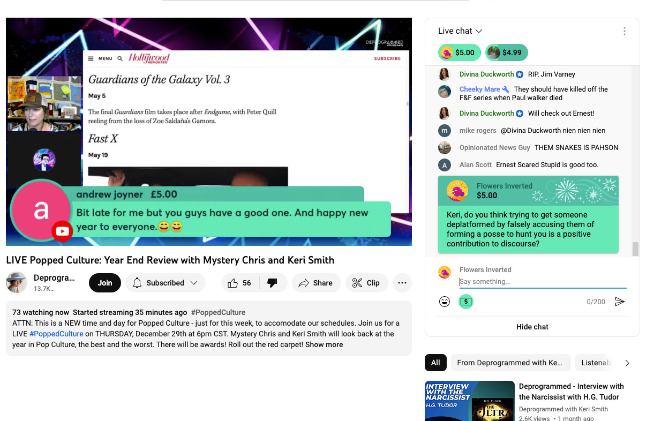Click Alan Scott's chat avatar
The width and height of the screenshot is (654, 421).
[x=445, y=165]
